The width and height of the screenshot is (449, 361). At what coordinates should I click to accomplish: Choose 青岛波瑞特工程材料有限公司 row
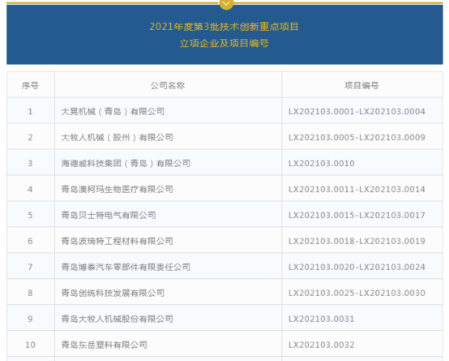pos(224,241)
